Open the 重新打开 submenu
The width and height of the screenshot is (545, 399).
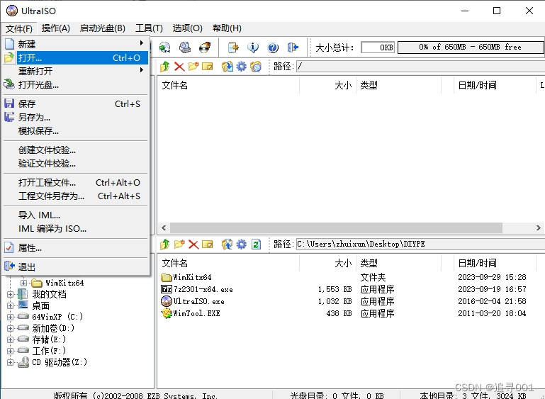pyautogui.click(x=76, y=72)
